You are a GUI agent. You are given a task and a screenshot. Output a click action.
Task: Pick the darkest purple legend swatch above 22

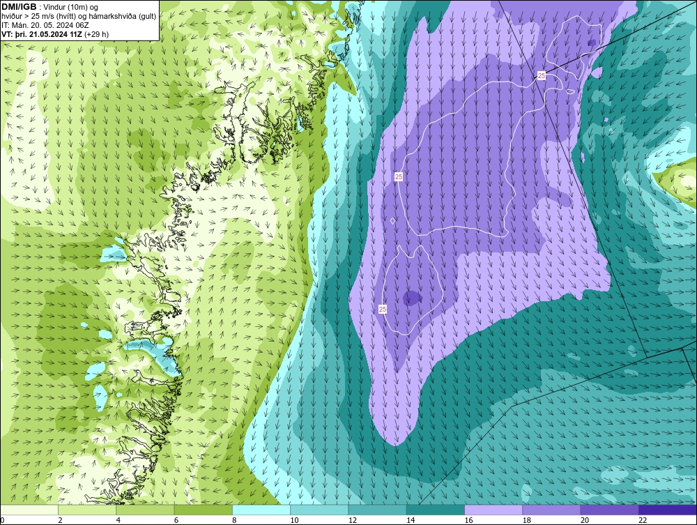[x=668, y=510]
